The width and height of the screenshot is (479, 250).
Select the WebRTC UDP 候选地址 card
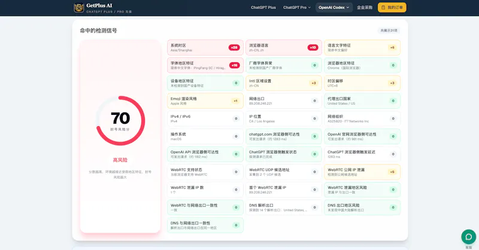click(x=284, y=172)
